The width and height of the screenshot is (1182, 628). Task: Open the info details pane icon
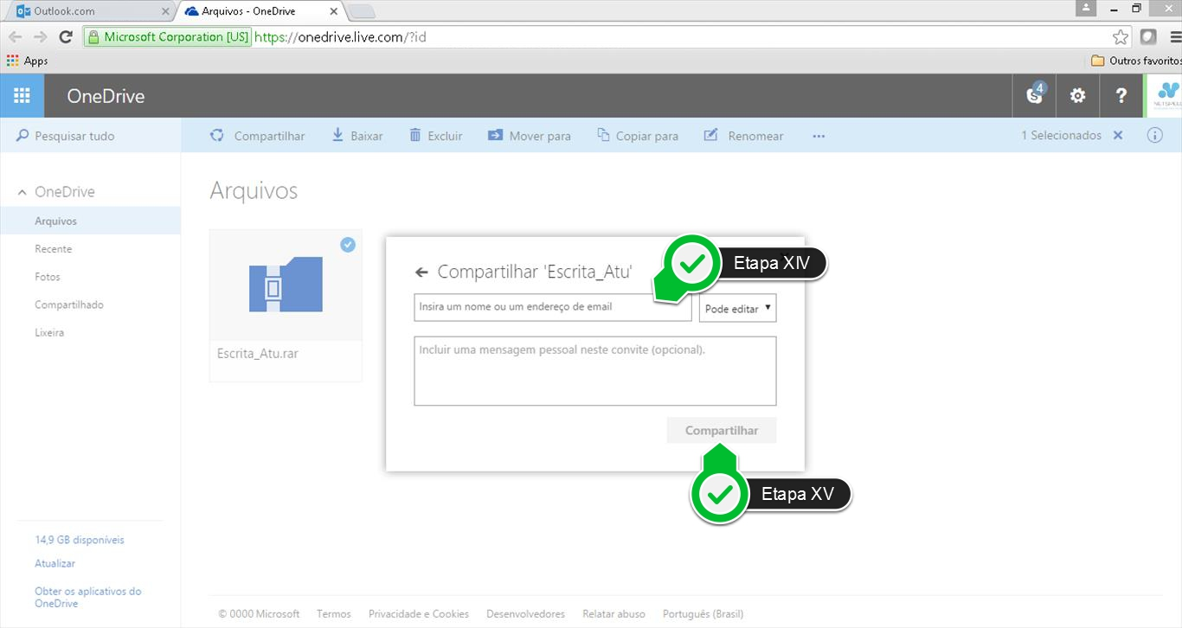tap(1154, 136)
